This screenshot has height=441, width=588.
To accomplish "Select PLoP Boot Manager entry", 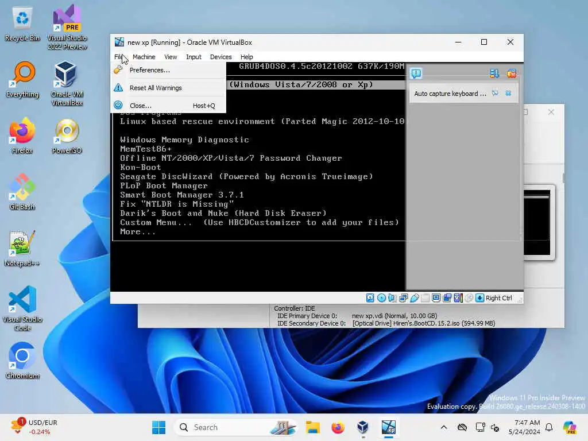I will [x=164, y=185].
